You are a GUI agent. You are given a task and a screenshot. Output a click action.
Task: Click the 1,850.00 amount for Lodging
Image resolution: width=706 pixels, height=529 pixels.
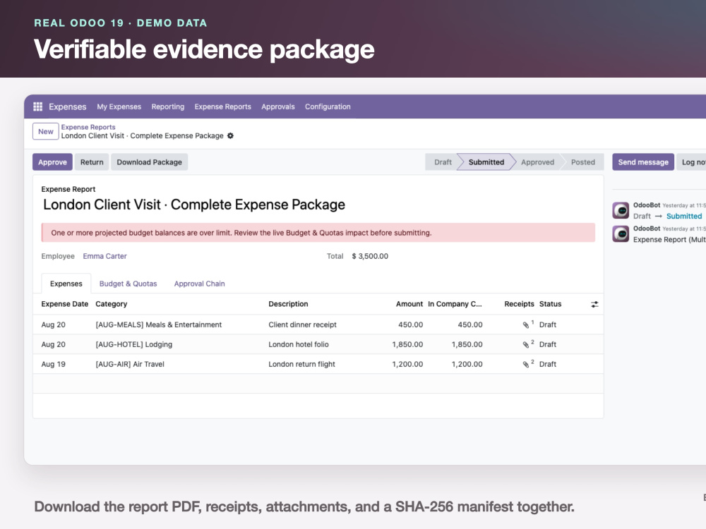pyautogui.click(x=407, y=345)
